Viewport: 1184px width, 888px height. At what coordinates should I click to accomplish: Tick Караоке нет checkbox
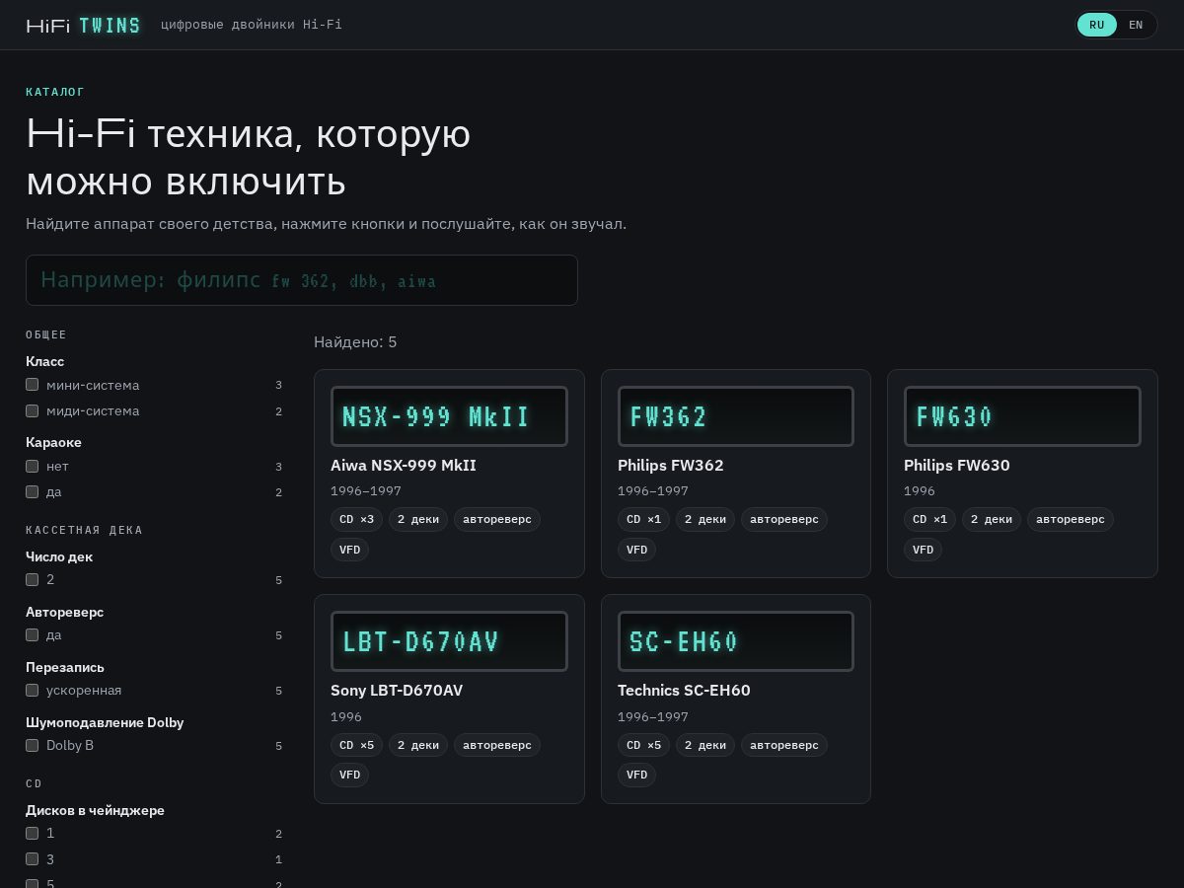pos(33,466)
